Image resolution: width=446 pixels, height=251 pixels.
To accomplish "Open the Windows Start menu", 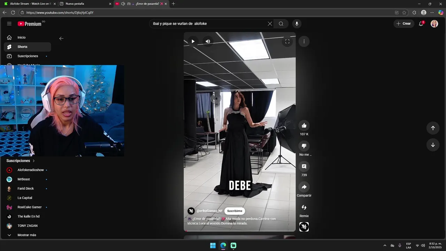I will coord(213,245).
